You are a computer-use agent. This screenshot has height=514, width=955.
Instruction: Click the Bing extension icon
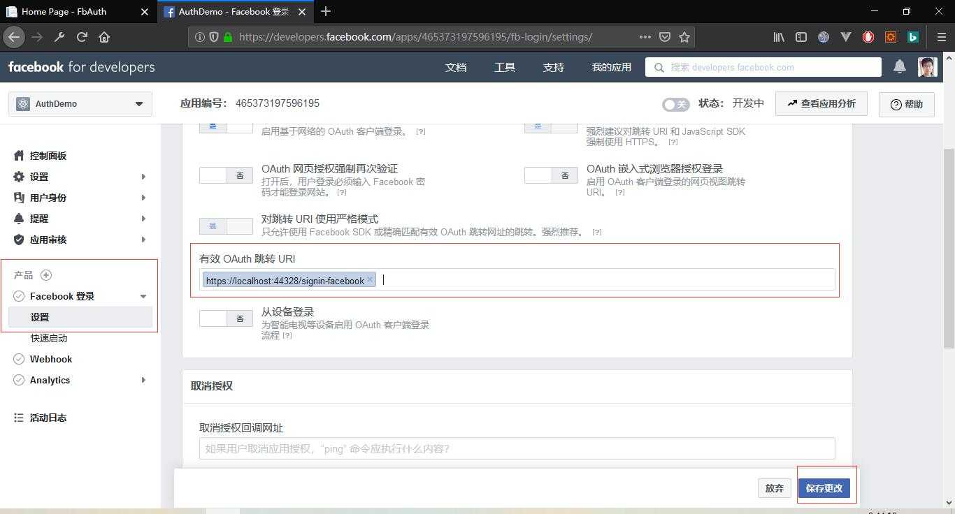913,37
